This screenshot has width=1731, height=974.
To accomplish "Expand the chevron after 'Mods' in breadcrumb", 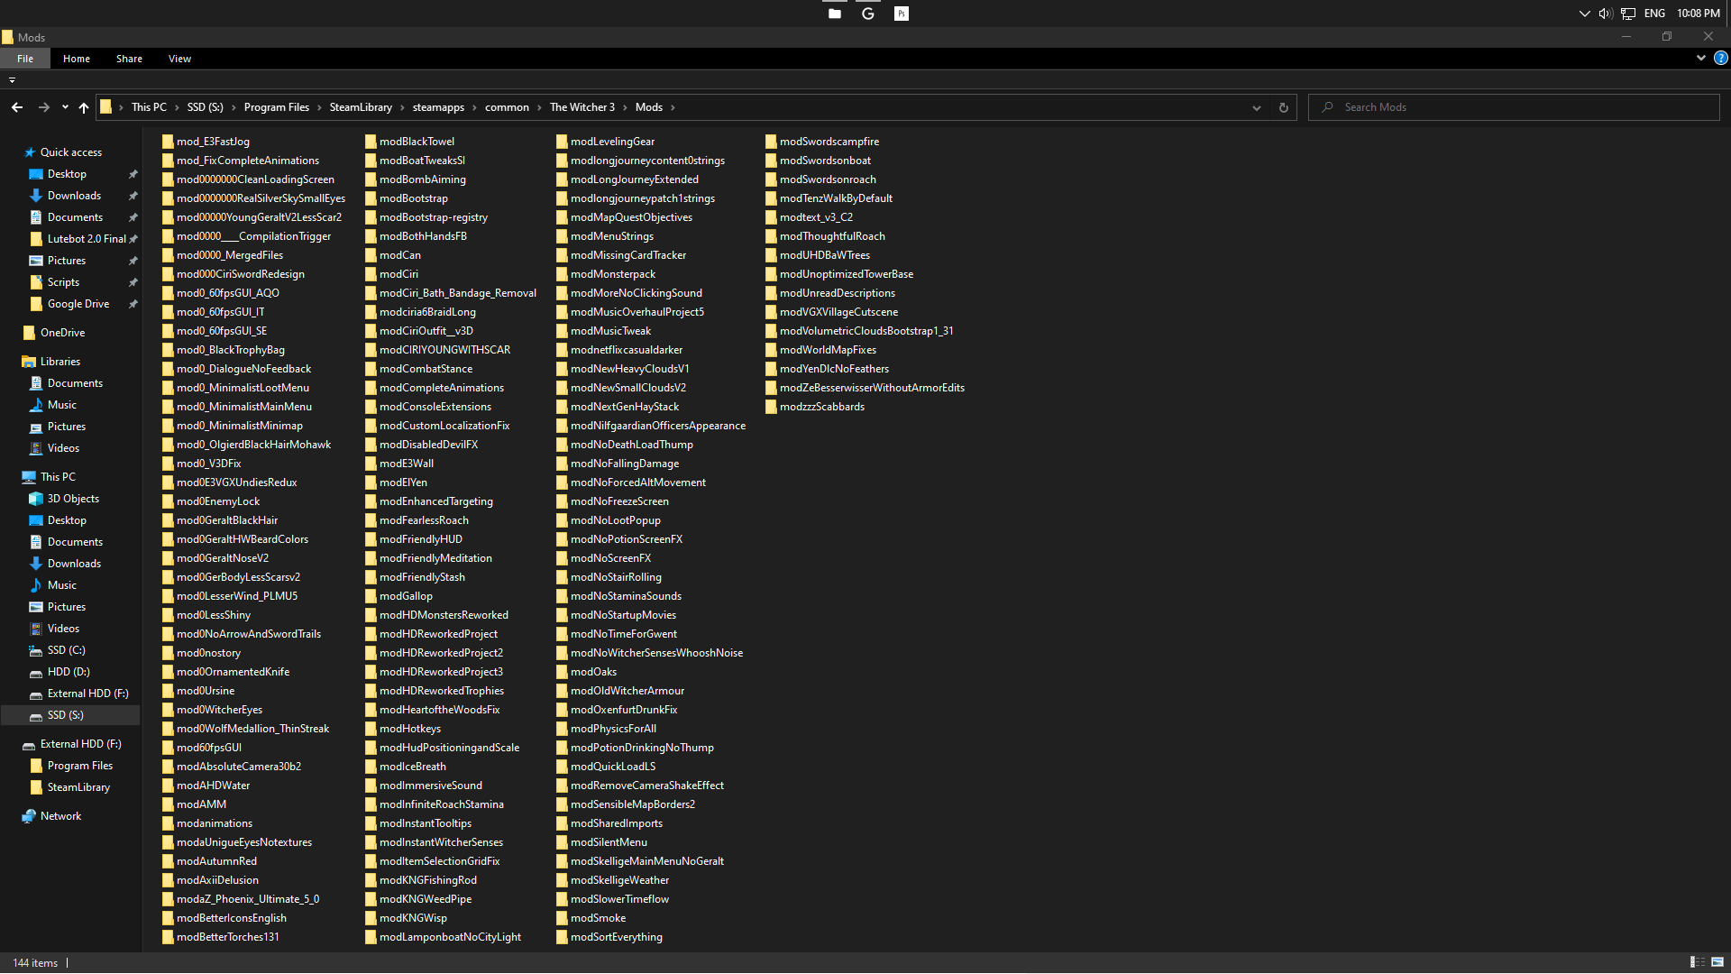I will coord(673,107).
